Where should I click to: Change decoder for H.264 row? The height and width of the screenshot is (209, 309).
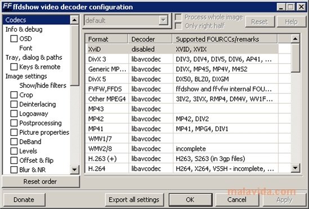point(150,168)
